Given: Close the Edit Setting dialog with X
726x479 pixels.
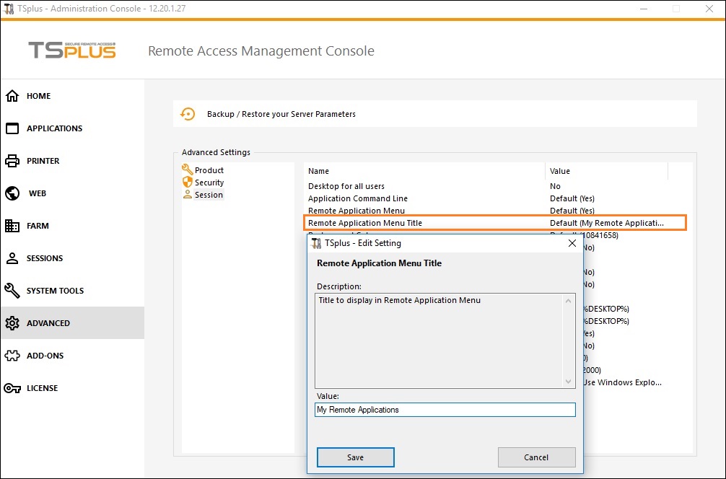Looking at the screenshot, I should coord(572,243).
